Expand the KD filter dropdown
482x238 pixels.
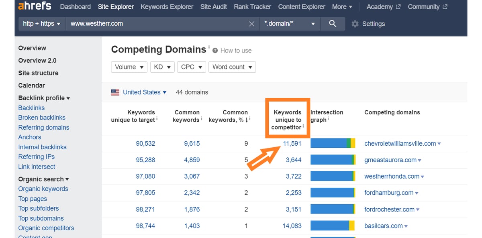162,67
